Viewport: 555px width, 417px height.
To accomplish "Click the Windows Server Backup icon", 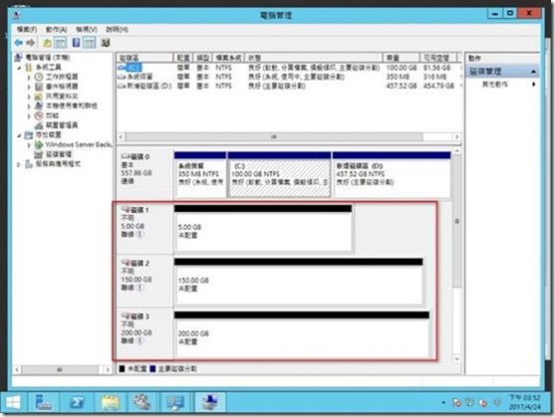I will [39, 144].
